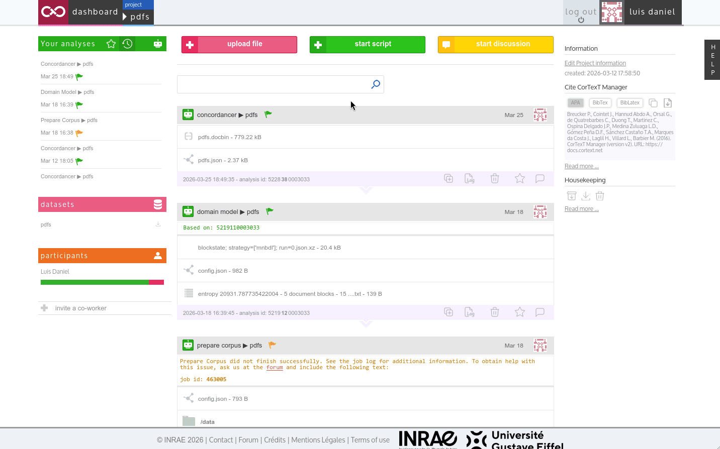Open comments on domain model analysis
The height and width of the screenshot is (449, 720).
point(540,312)
